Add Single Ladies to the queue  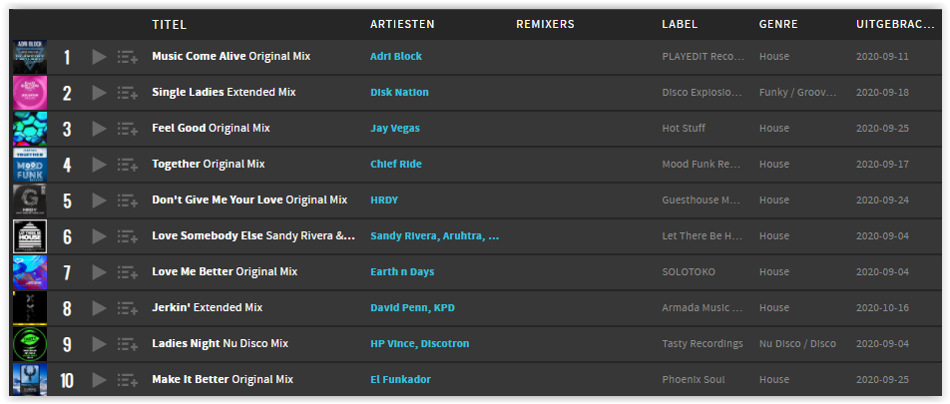[128, 93]
